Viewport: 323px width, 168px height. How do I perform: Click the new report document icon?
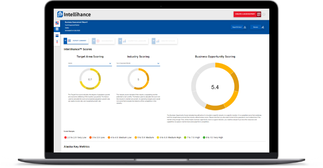259,14
